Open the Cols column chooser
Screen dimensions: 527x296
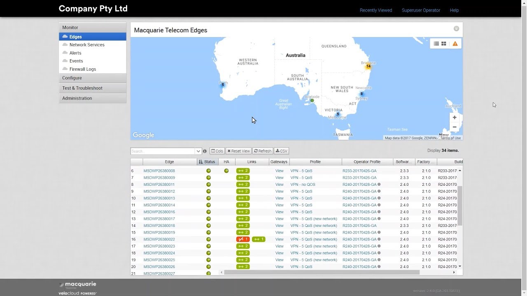(x=217, y=151)
